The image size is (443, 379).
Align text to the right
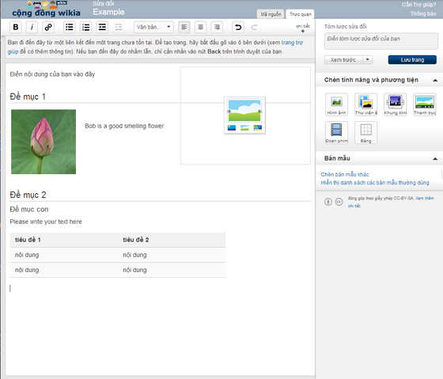point(217,27)
